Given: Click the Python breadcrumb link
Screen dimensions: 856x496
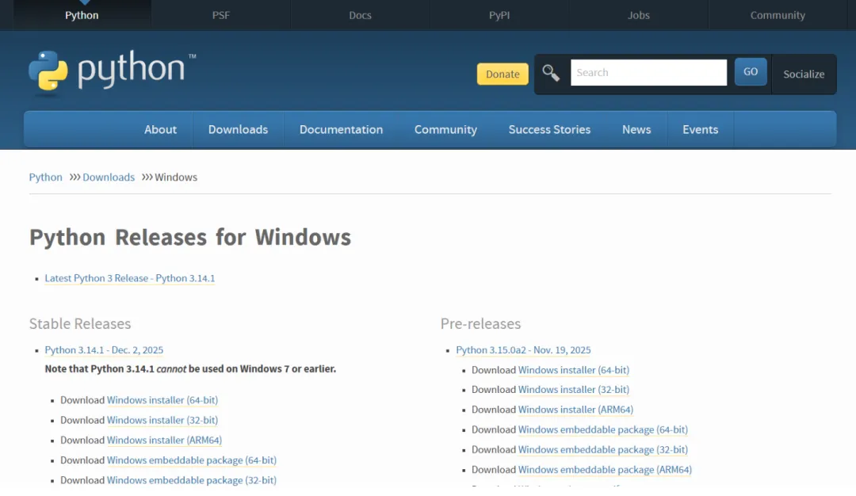Looking at the screenshot, I should pyautogui.click(x=46, y=177).
